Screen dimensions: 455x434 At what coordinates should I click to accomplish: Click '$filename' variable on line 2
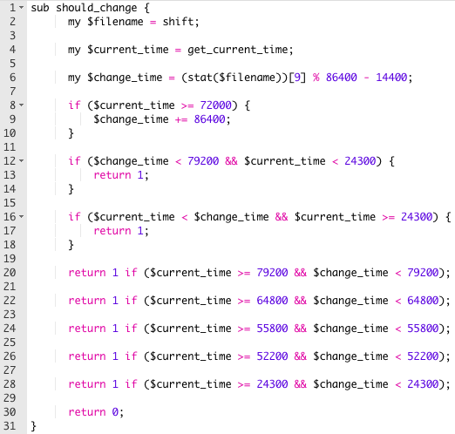115,22
